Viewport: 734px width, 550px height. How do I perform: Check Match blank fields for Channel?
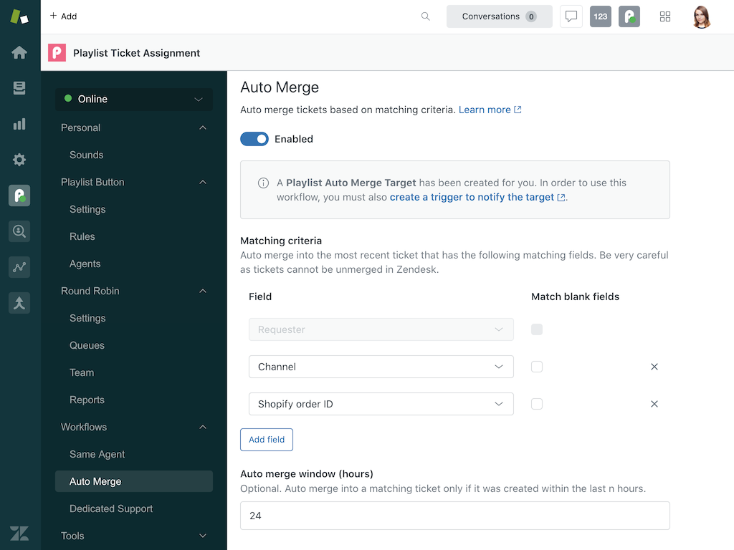pos(537,367)
